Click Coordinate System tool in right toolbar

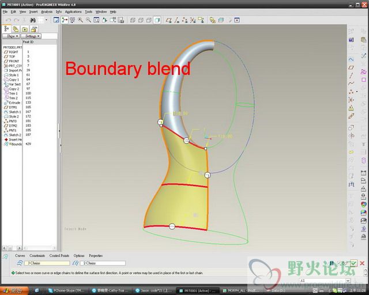(x=351, y=100)
